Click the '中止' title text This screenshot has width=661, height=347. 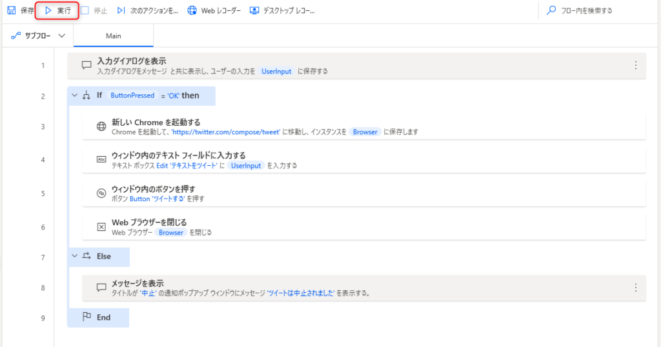click(148, 293)
